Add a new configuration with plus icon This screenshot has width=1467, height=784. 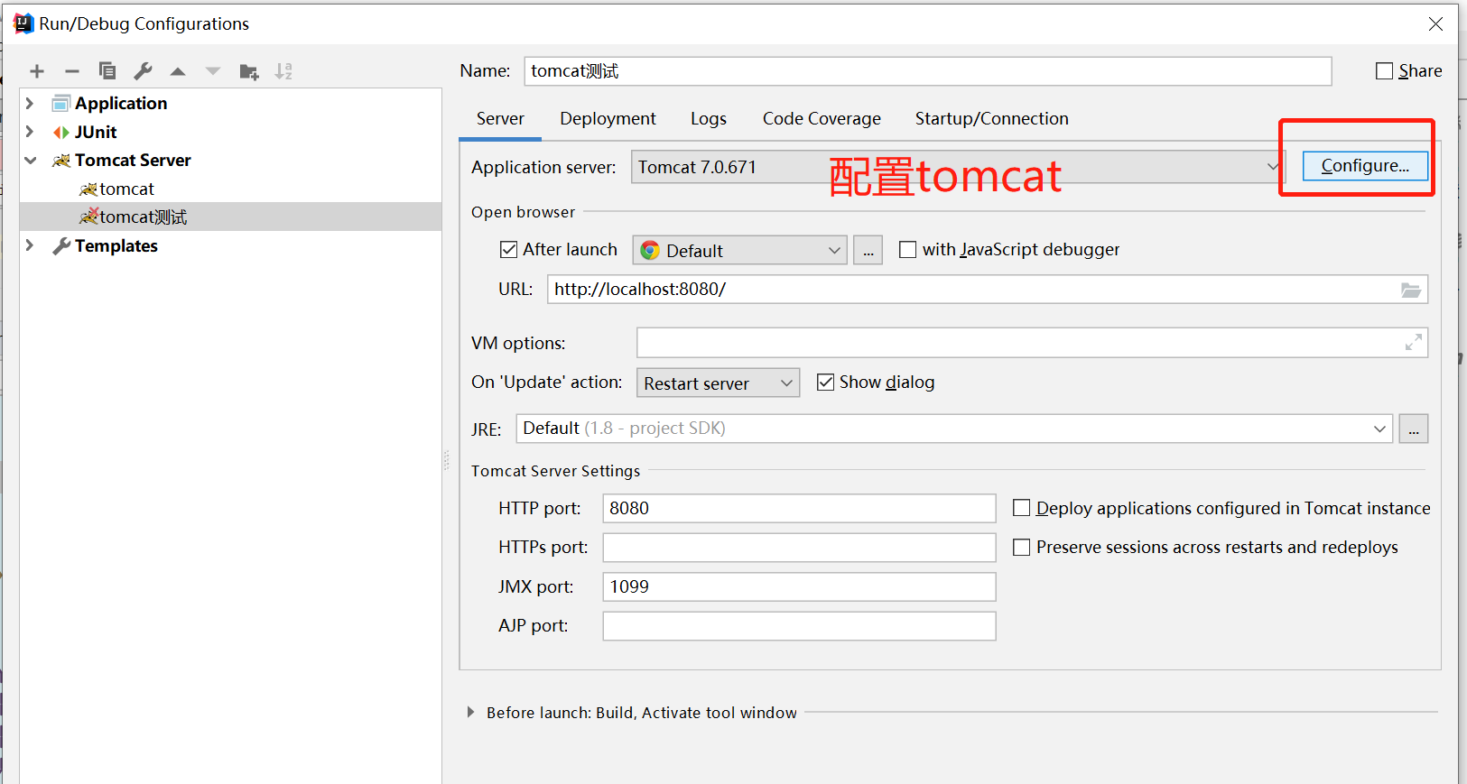coord(37,71)
